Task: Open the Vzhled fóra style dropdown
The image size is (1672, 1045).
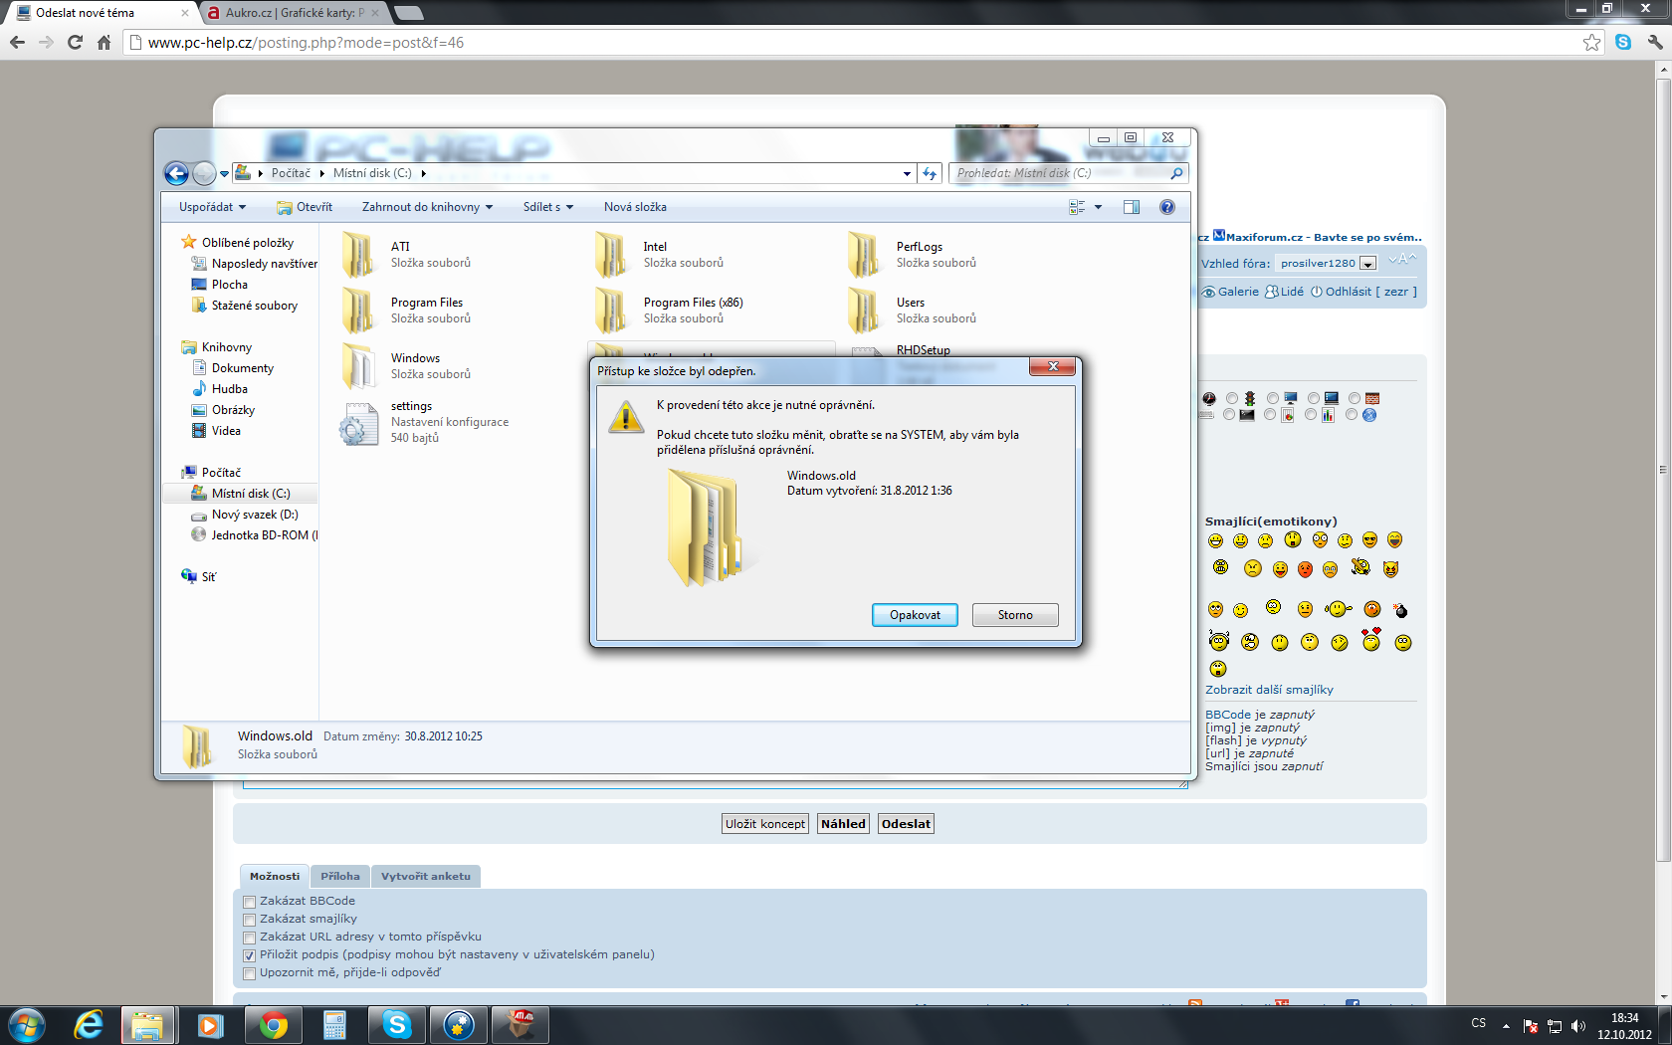Action: pos(1328,264)
